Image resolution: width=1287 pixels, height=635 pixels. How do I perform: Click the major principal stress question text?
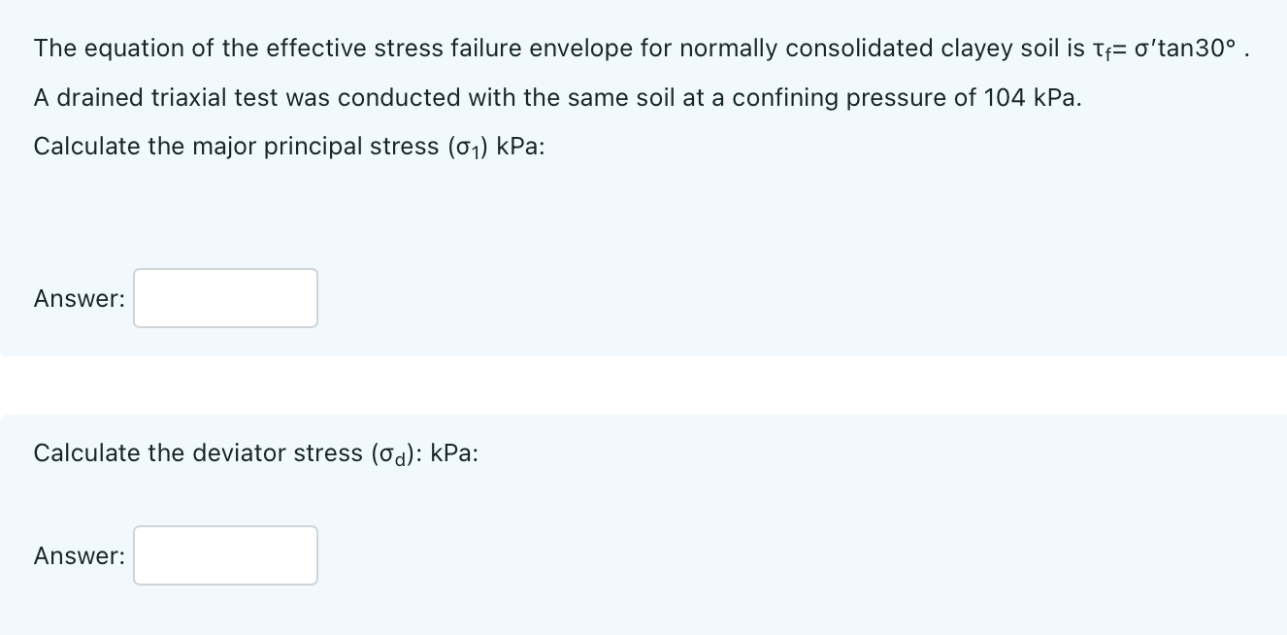point(288,146)
